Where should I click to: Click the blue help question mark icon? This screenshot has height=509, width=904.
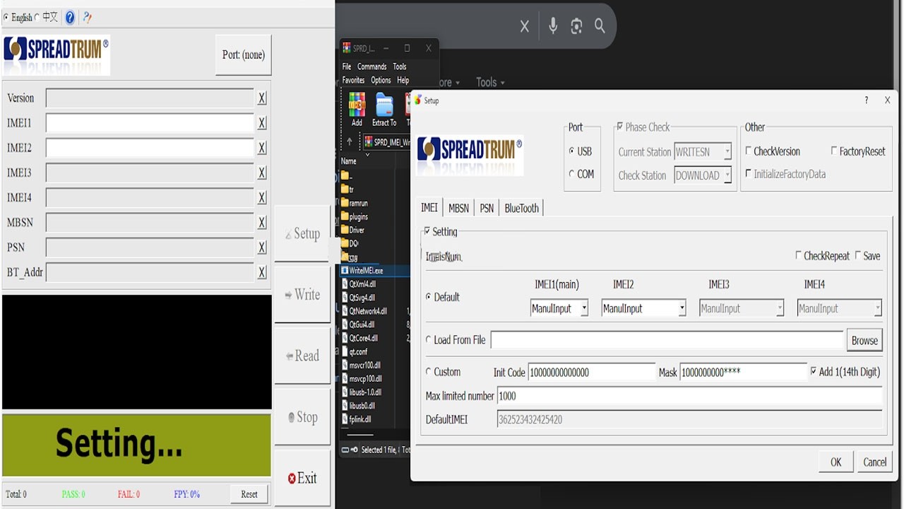click(x=70, y=17)
